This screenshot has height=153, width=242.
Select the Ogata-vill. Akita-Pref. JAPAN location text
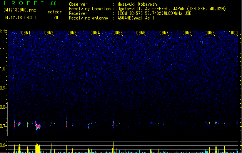(172, 9)
